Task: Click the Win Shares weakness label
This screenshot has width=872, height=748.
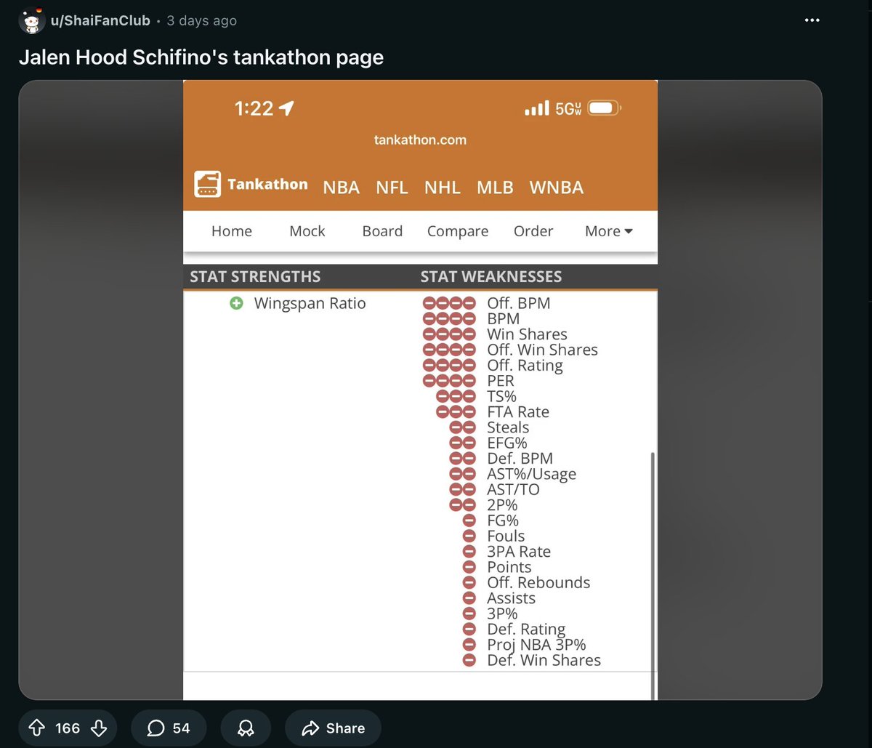Action: [x=527, y=334]
